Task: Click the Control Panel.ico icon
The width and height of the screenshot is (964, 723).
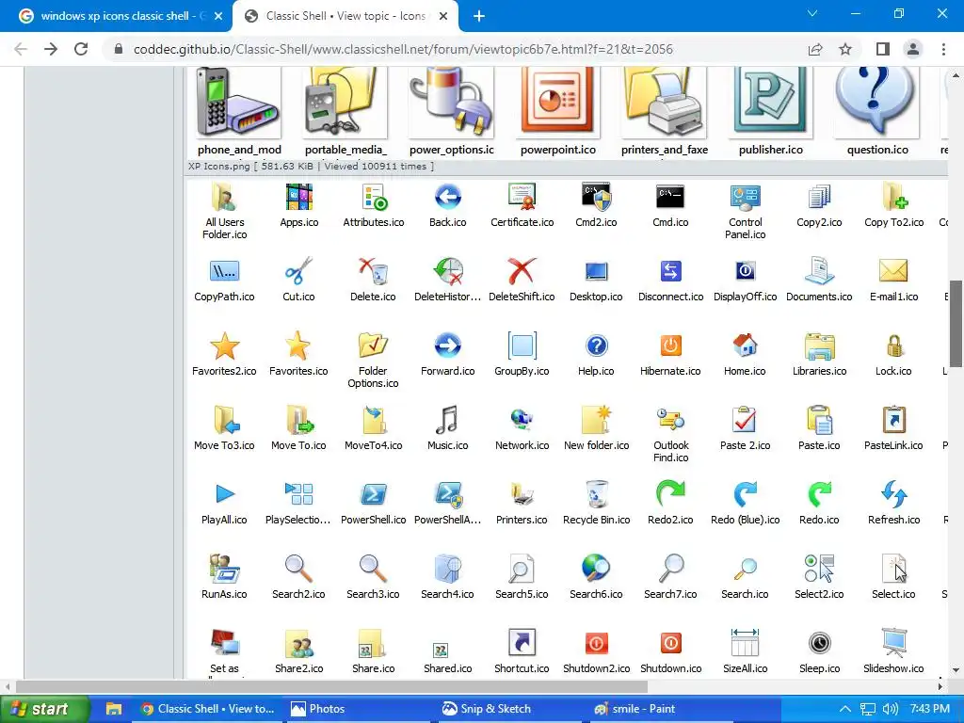Action: point(746,198)
